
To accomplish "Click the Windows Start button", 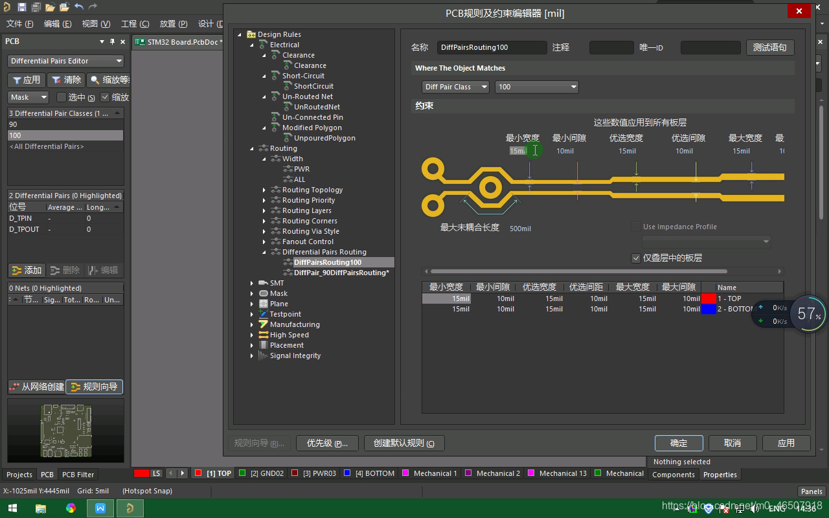I will click(12, 508).
